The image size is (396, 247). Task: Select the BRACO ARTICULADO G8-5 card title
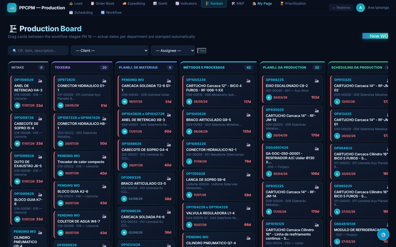pyautogui.click(x=208, y=120)
